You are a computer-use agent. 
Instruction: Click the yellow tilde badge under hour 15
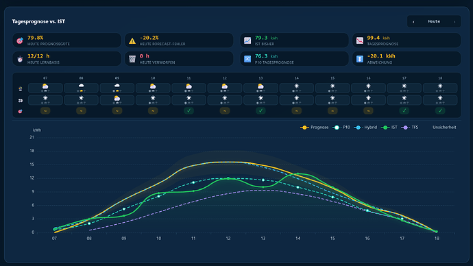click(x=332, y=110)
